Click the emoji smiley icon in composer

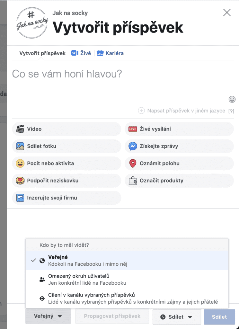coord(232,99)
